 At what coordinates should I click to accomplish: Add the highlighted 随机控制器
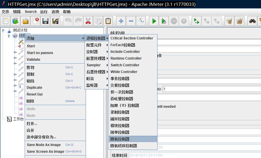(133, 139)
